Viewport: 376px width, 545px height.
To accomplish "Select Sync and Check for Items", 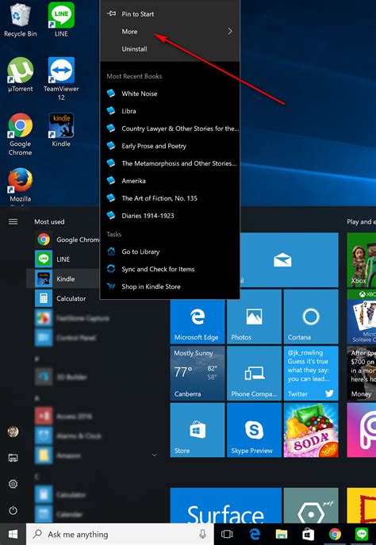I will pos(170,269).
